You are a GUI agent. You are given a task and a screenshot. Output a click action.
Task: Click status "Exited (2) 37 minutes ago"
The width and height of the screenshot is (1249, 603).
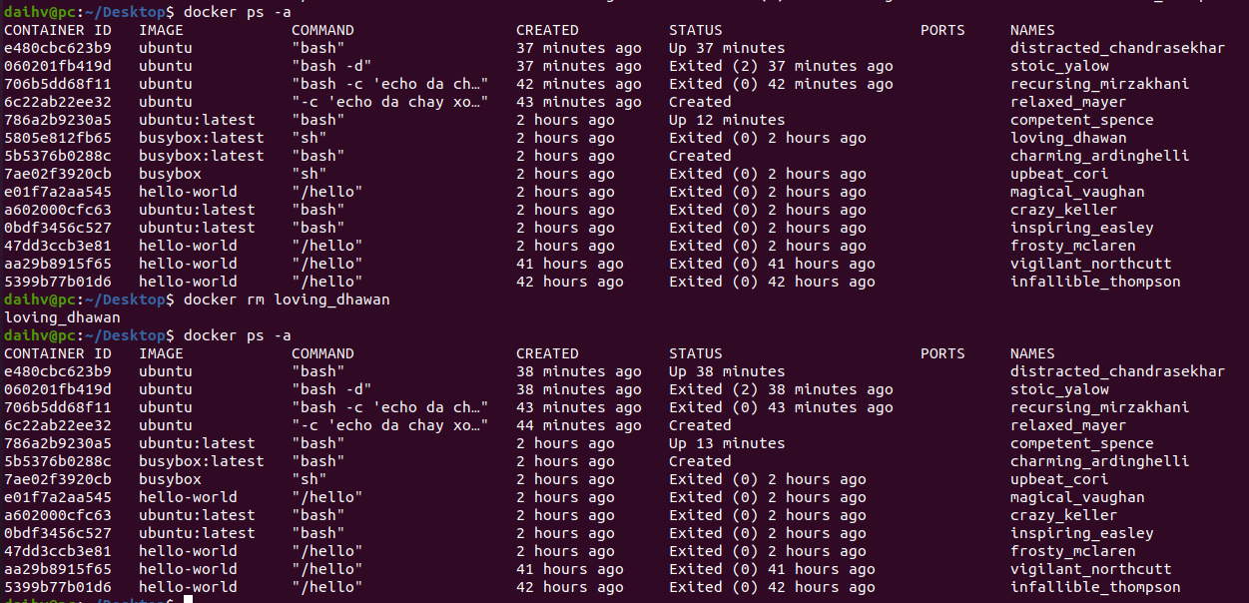pos(781,66)
